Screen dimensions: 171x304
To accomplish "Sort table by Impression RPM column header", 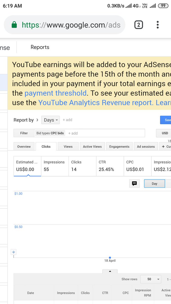I will [x=143, y=293].
